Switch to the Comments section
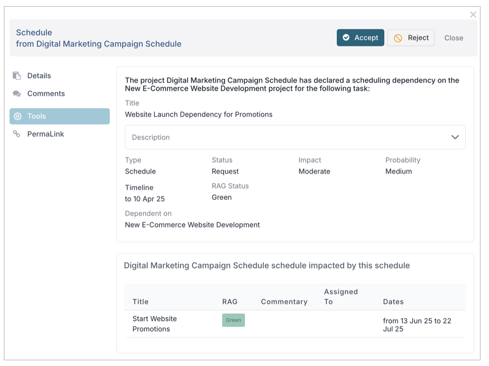 tap(60, 94)
